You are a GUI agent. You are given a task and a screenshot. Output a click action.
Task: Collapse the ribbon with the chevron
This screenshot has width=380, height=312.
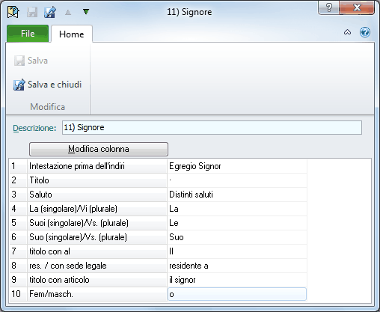pos(347,32)
